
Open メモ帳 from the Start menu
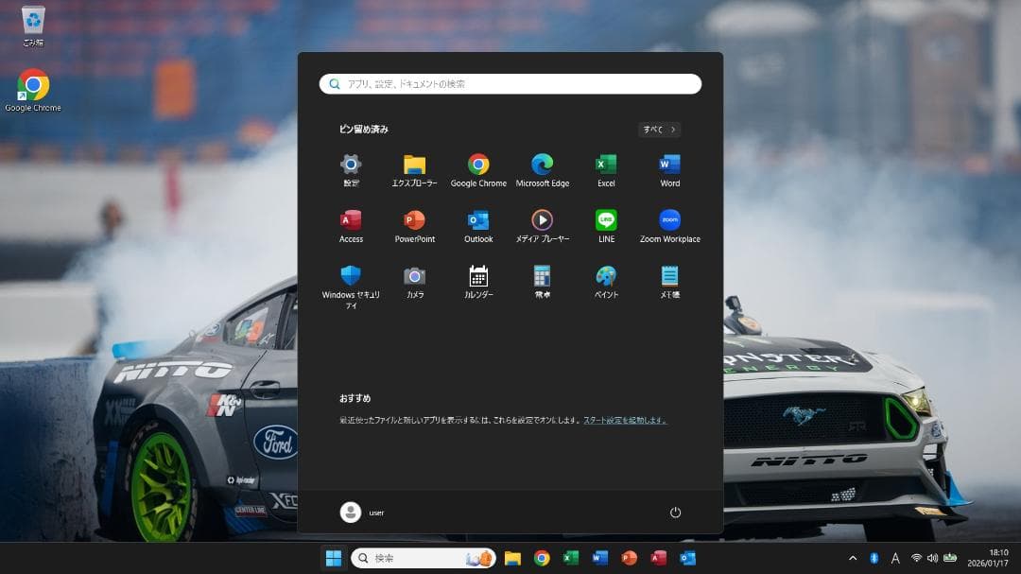[x=669, y=277]
